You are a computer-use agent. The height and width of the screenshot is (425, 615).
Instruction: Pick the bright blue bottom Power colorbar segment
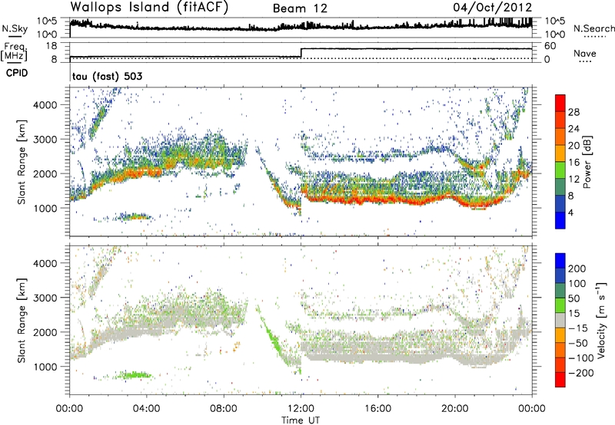tap(560, 221)
